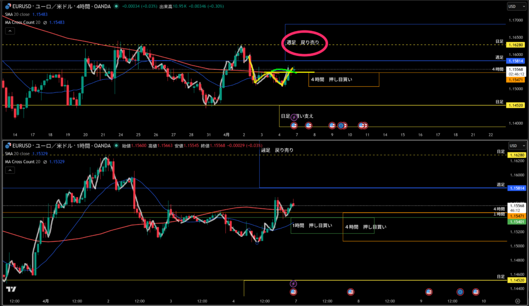The width and height of the screenshot is (529, 306).
Task: Click the purple lightning event icon, lower chart
Action: point(293,284)
